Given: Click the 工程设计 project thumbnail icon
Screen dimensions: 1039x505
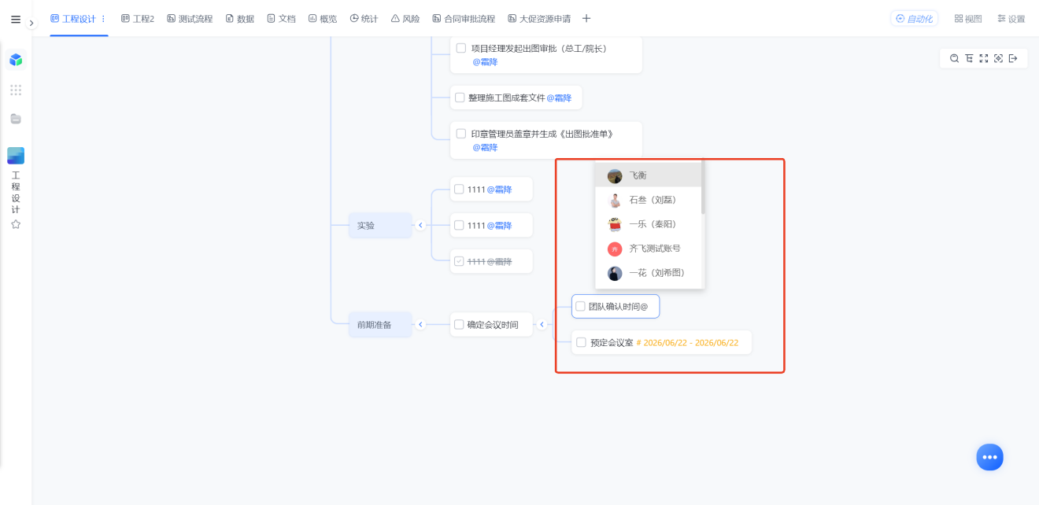Looking at the screenshot, I should (16, 156).
